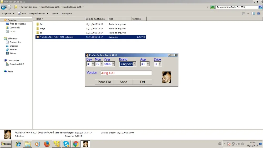
Task: Click the Send button
Action: [x=123, y=82]
